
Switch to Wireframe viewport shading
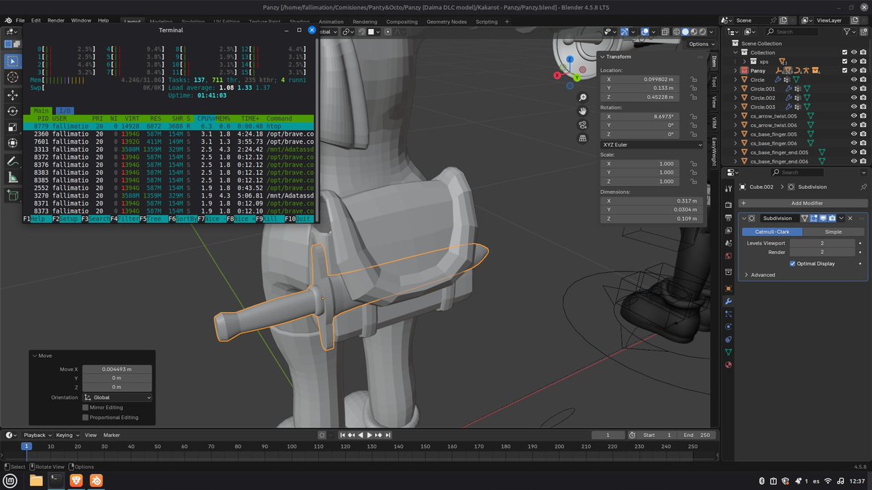pos(676,32)
